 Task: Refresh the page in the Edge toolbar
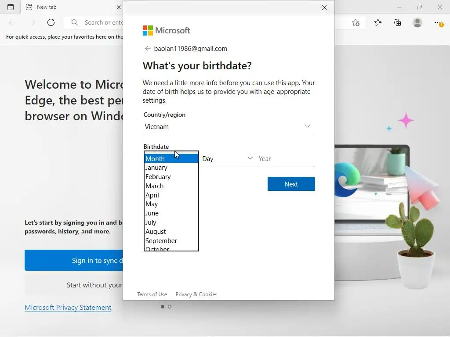click(x=51, y=22)
